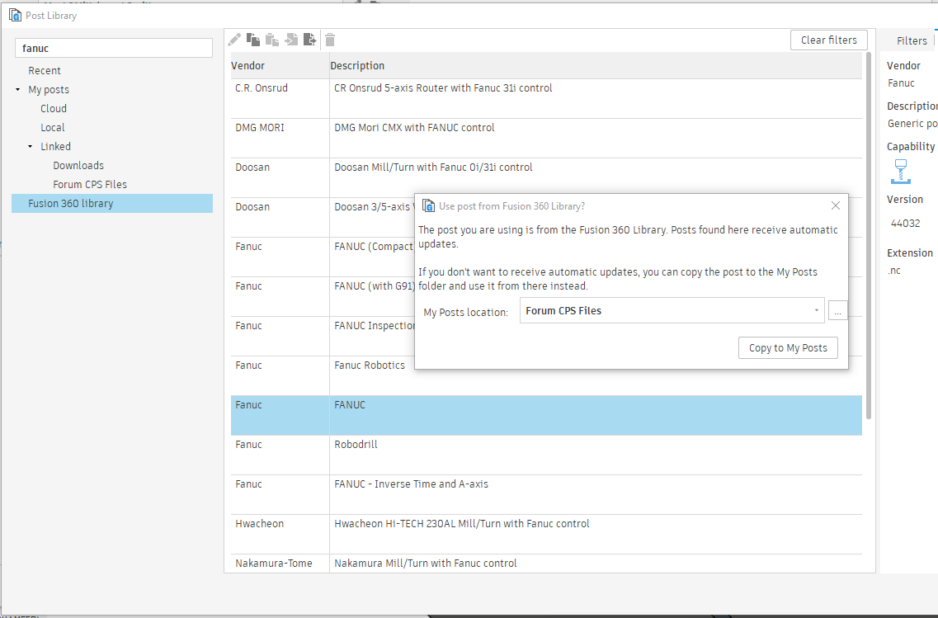The image size is (938, 618).
Task: Paste a post with the paste icon
Action: pyautogui.click(x=272, y=39)
